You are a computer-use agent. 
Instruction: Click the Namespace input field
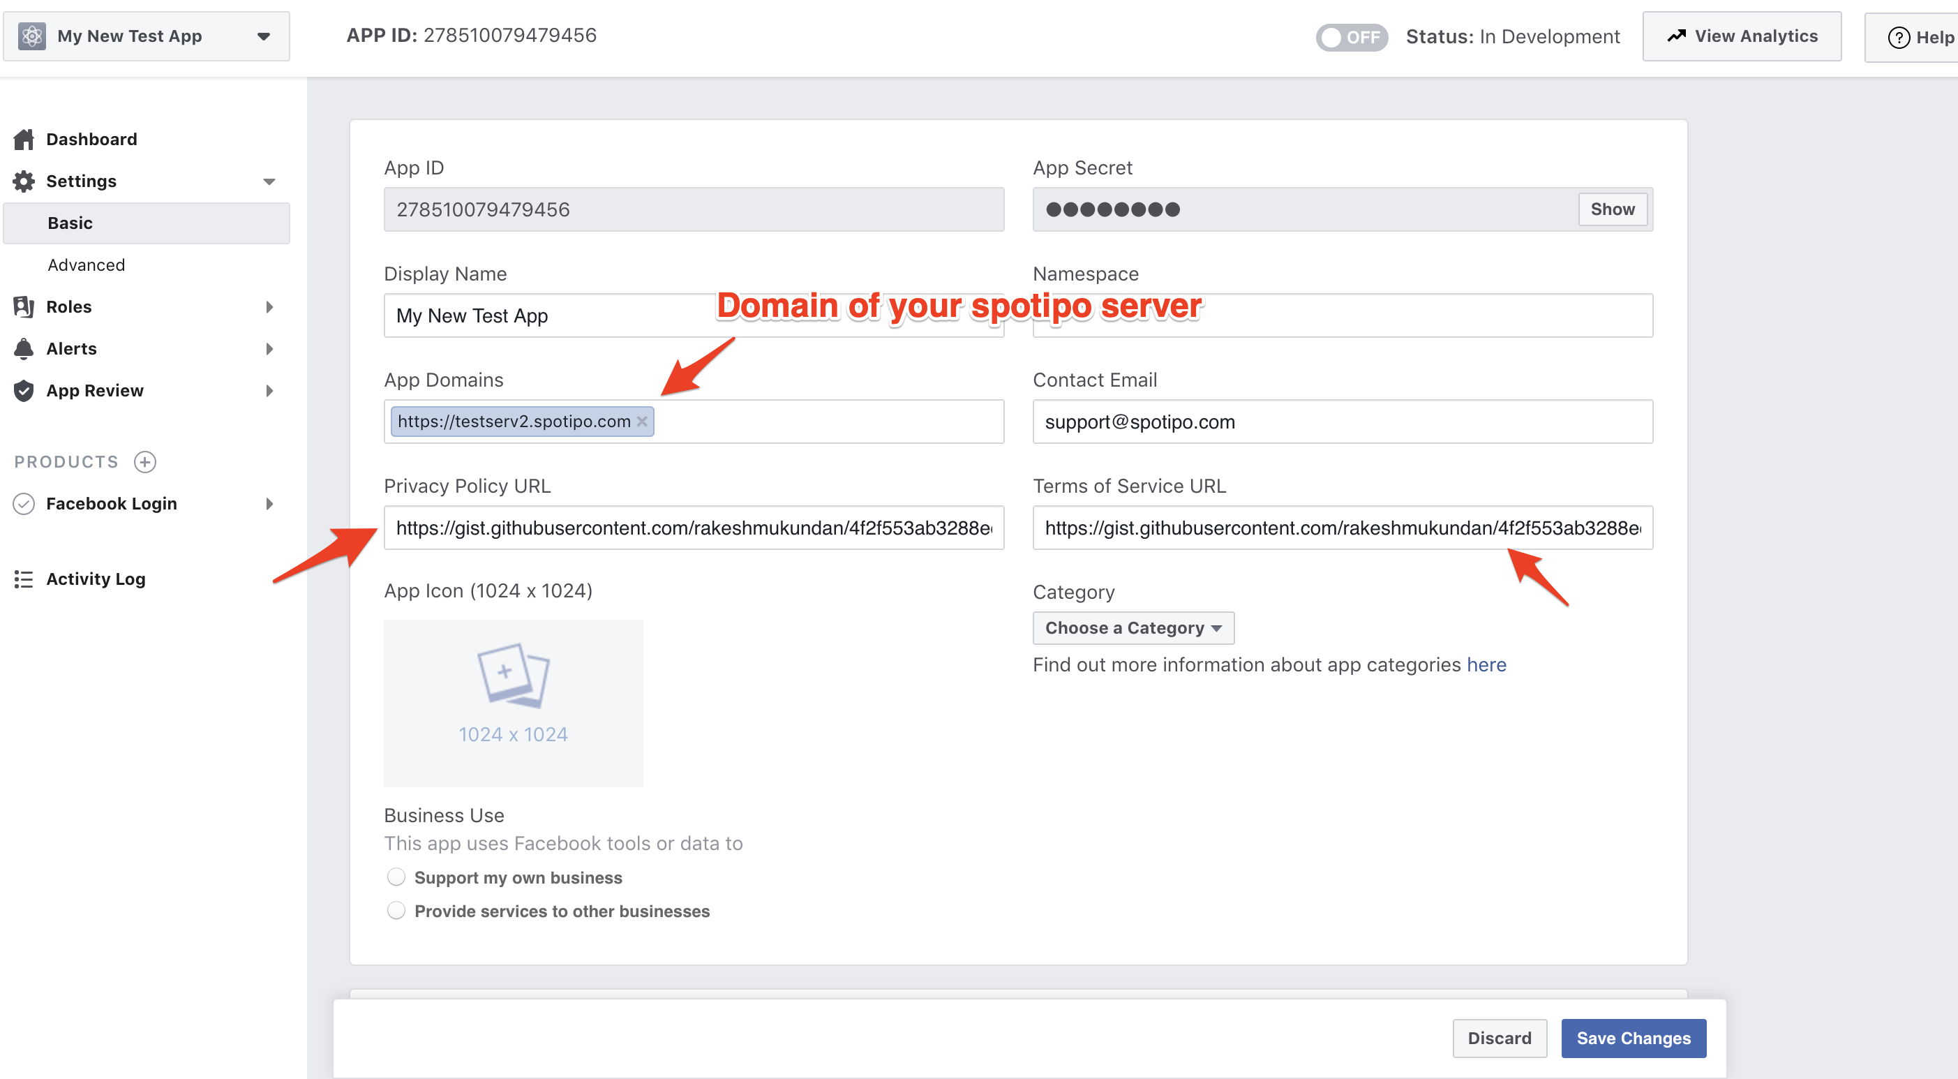[1343, 315]
